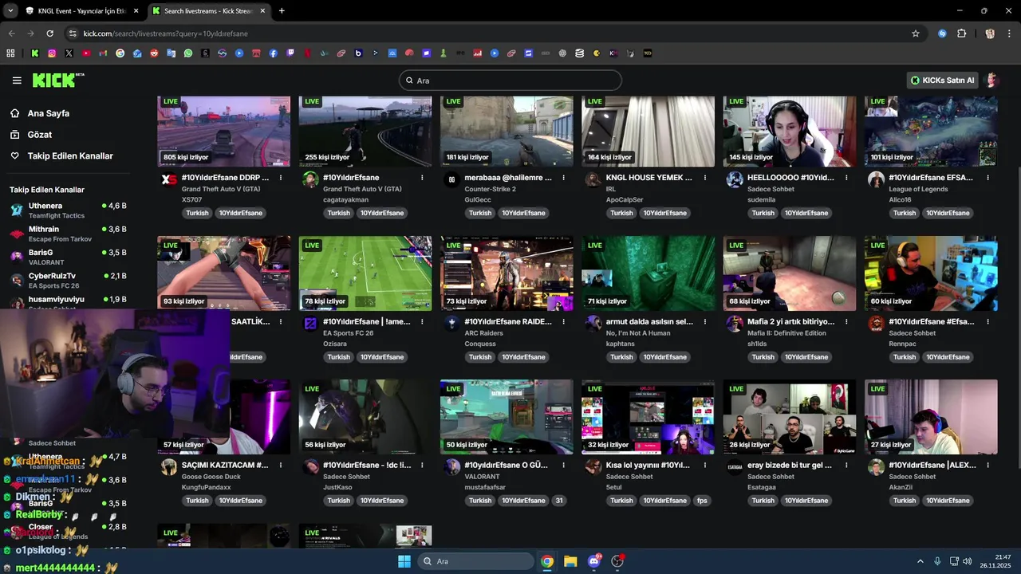Screen dimensions: 1021x574
Task: Open Gözat in the sidebar
Action: click(39, 135)
